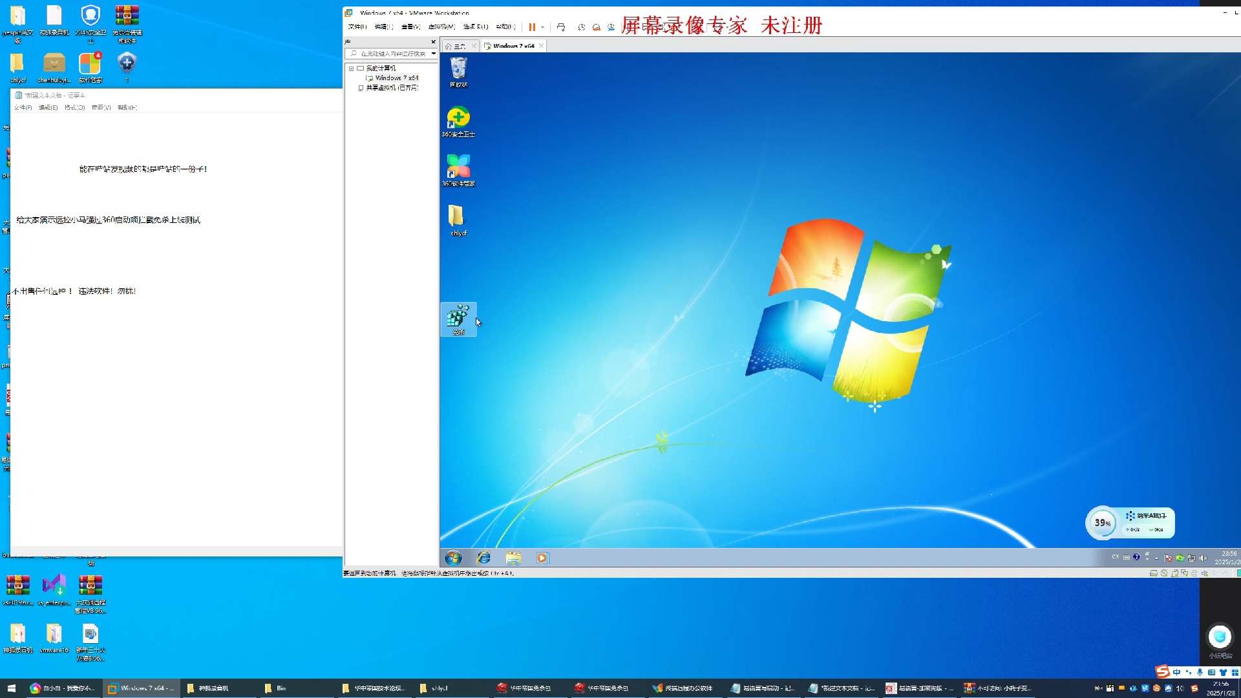Open the 文件 menu in VMware
This screenshot has height=698, width=1241.
[x=357, y=27]
